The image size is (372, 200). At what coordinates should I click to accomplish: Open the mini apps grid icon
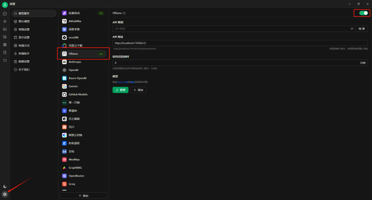coord(5,45)
